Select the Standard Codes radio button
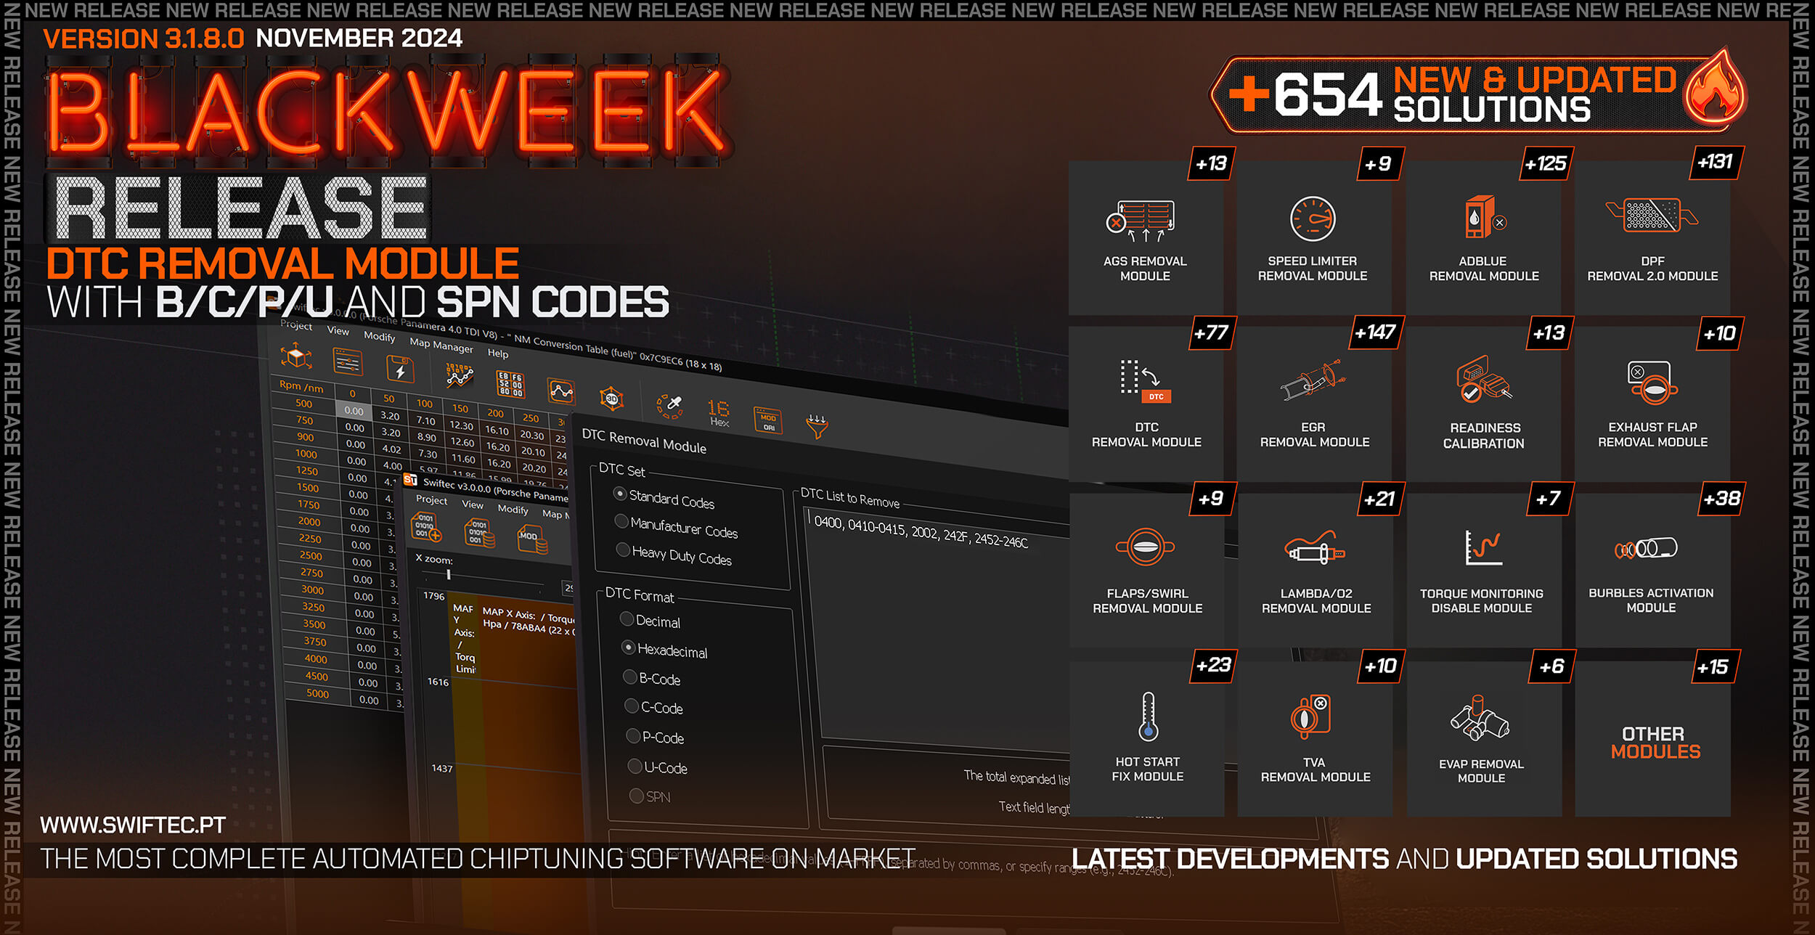This screenshot has height=935, width=1815. 620,494
